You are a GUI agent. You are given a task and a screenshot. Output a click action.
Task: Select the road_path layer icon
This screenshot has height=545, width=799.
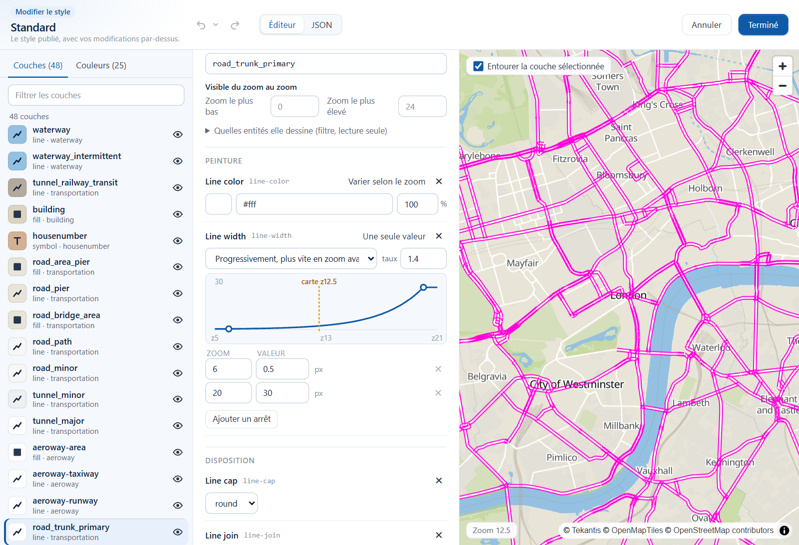pos(17,347)
